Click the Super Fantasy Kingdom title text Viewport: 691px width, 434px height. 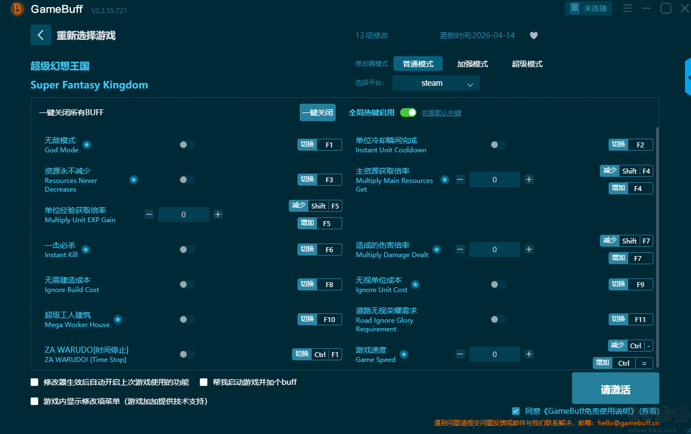coord(89,85)
